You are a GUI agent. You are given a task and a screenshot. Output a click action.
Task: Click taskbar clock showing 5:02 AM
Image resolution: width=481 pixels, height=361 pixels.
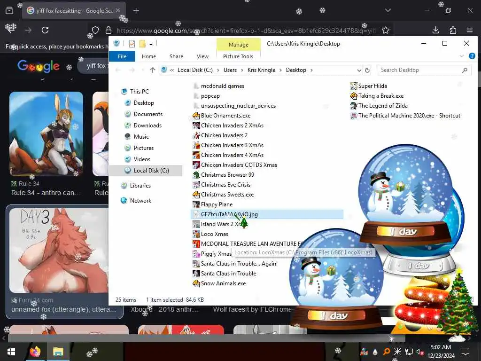pyautogui.click(x=441, y=352)
